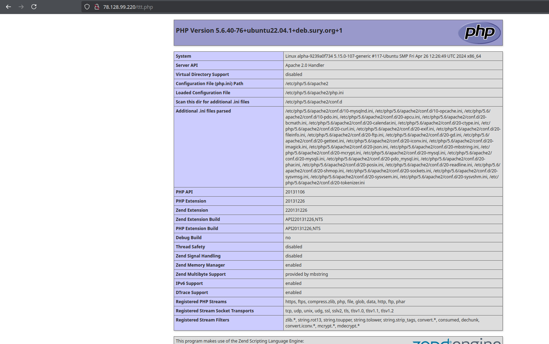The image size is (549, 344).
Task: Click the 'provided by mbstring' value
Action: click(306, 274)
